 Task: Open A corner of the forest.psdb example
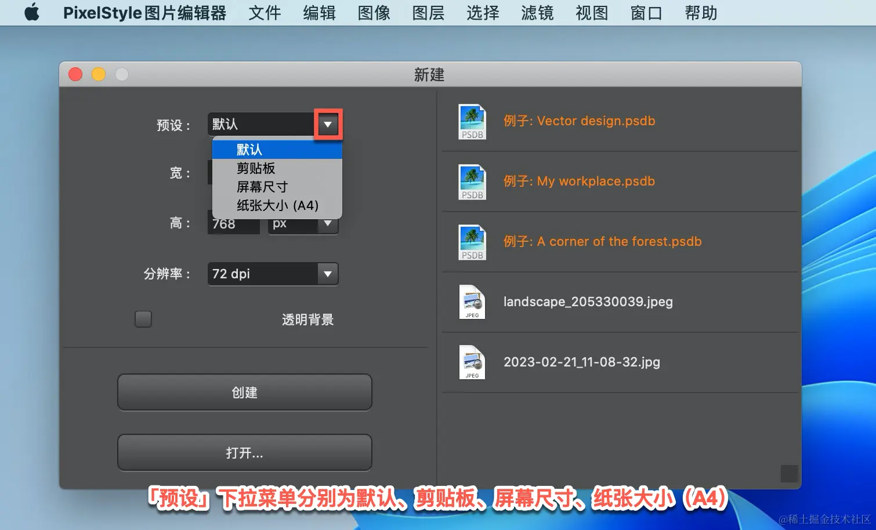point(620,242)
